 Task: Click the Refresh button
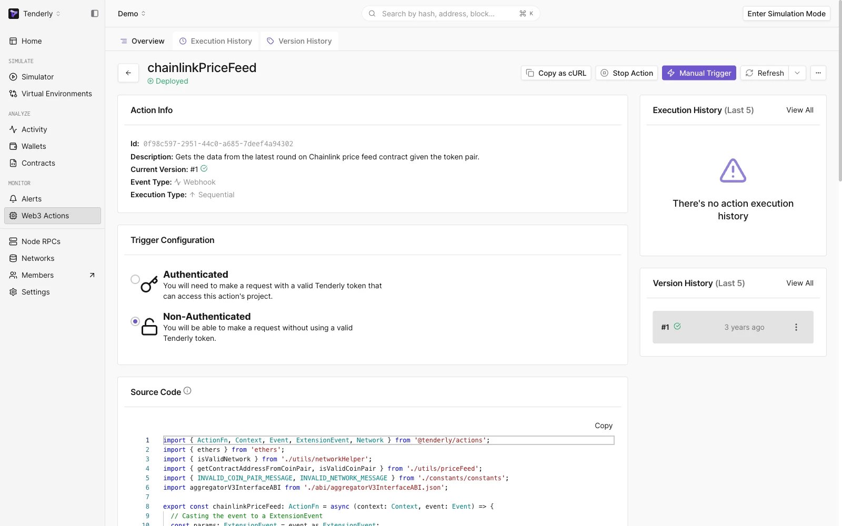click(765, 73)
